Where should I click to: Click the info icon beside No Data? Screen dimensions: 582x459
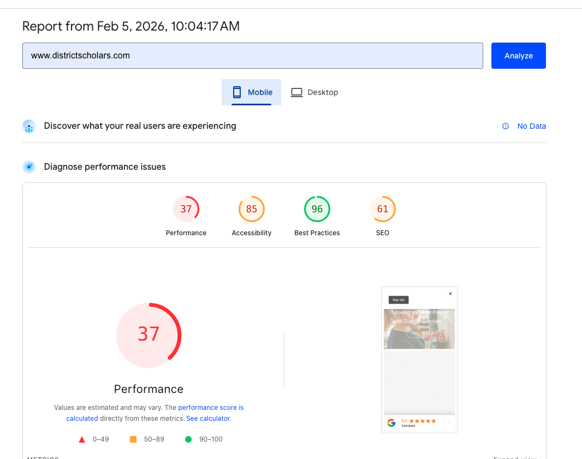[505, 126]
